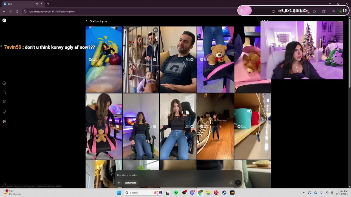Mute the Sora tab audio icon

coord(37,4)
